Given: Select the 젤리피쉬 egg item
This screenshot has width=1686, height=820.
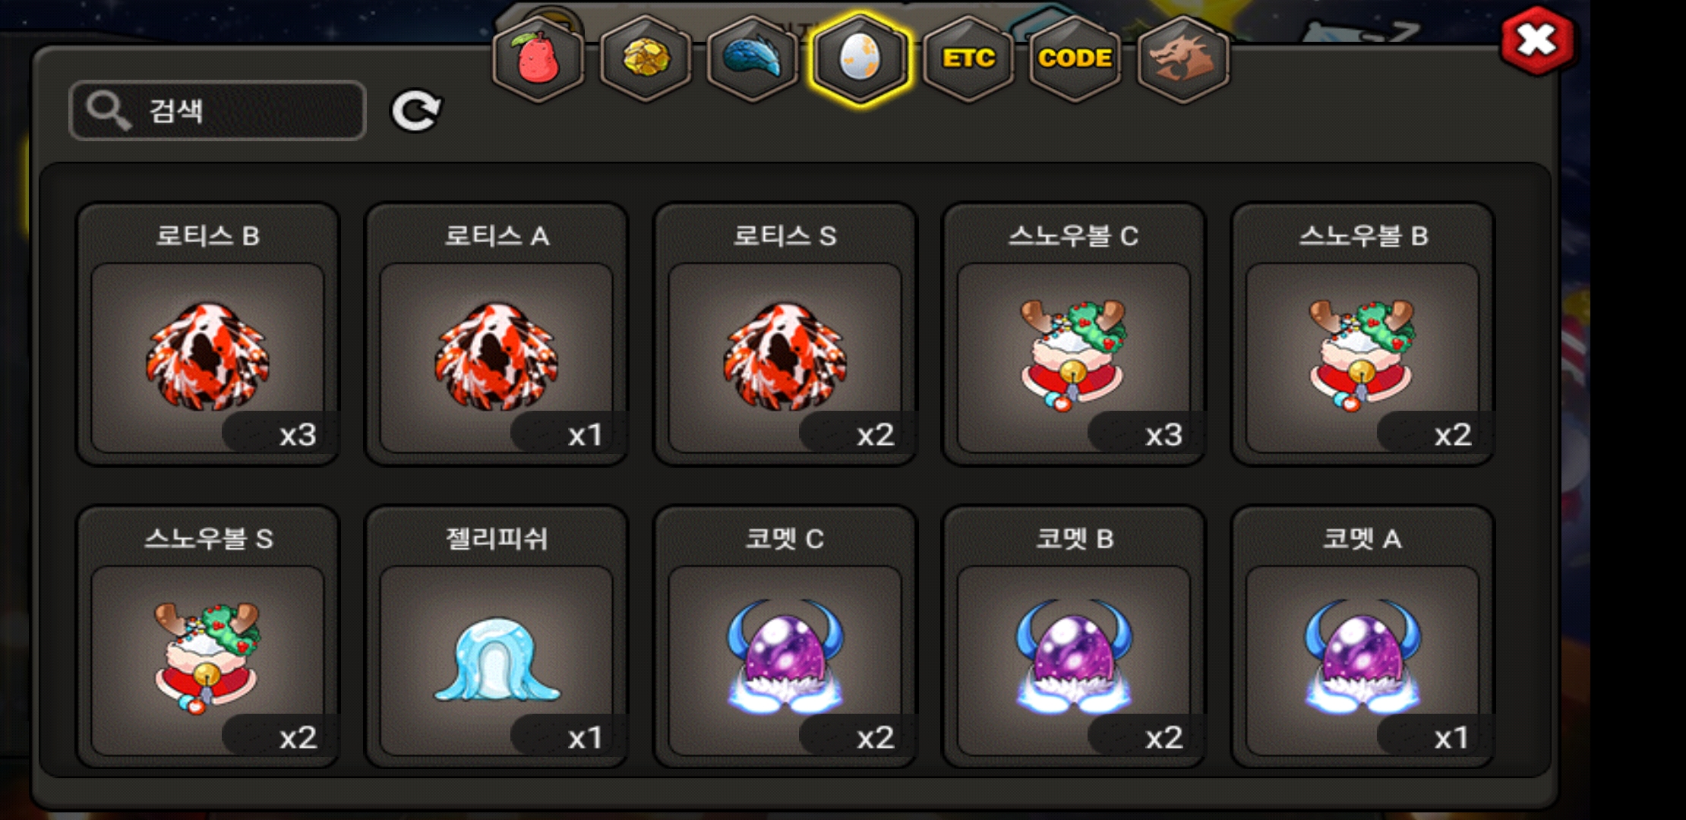Looking at the screenshot, I should [x=497, y=637].
